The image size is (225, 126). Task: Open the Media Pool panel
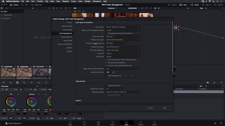coord(37,5)
